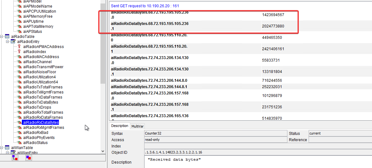
Task: Click the leaf icon beside aiAPCPUUtilization
Action: pyautogui.click(x=20, y=11)
